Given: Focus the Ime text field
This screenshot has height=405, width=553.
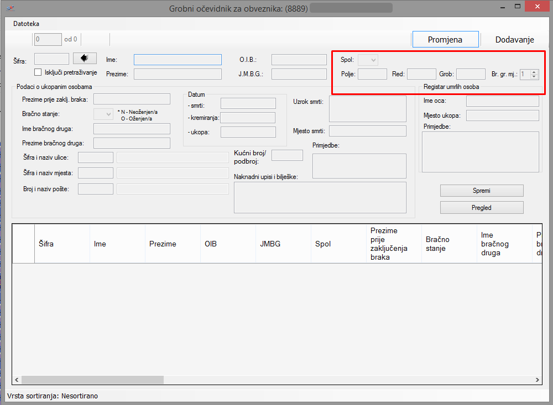Looking at the screenshot, I should pos(178,60).
